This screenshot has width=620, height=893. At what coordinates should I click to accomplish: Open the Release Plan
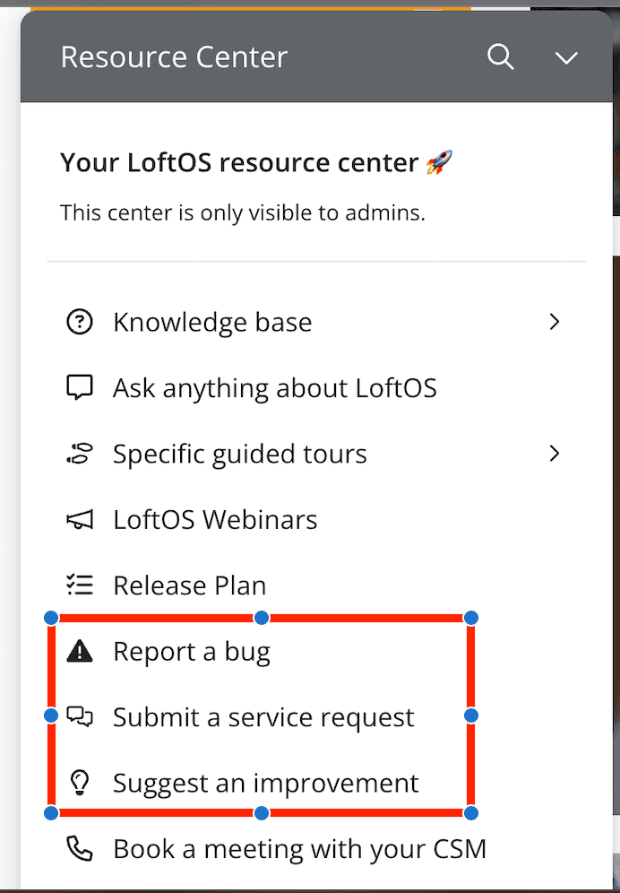click(x=189, y=585)
